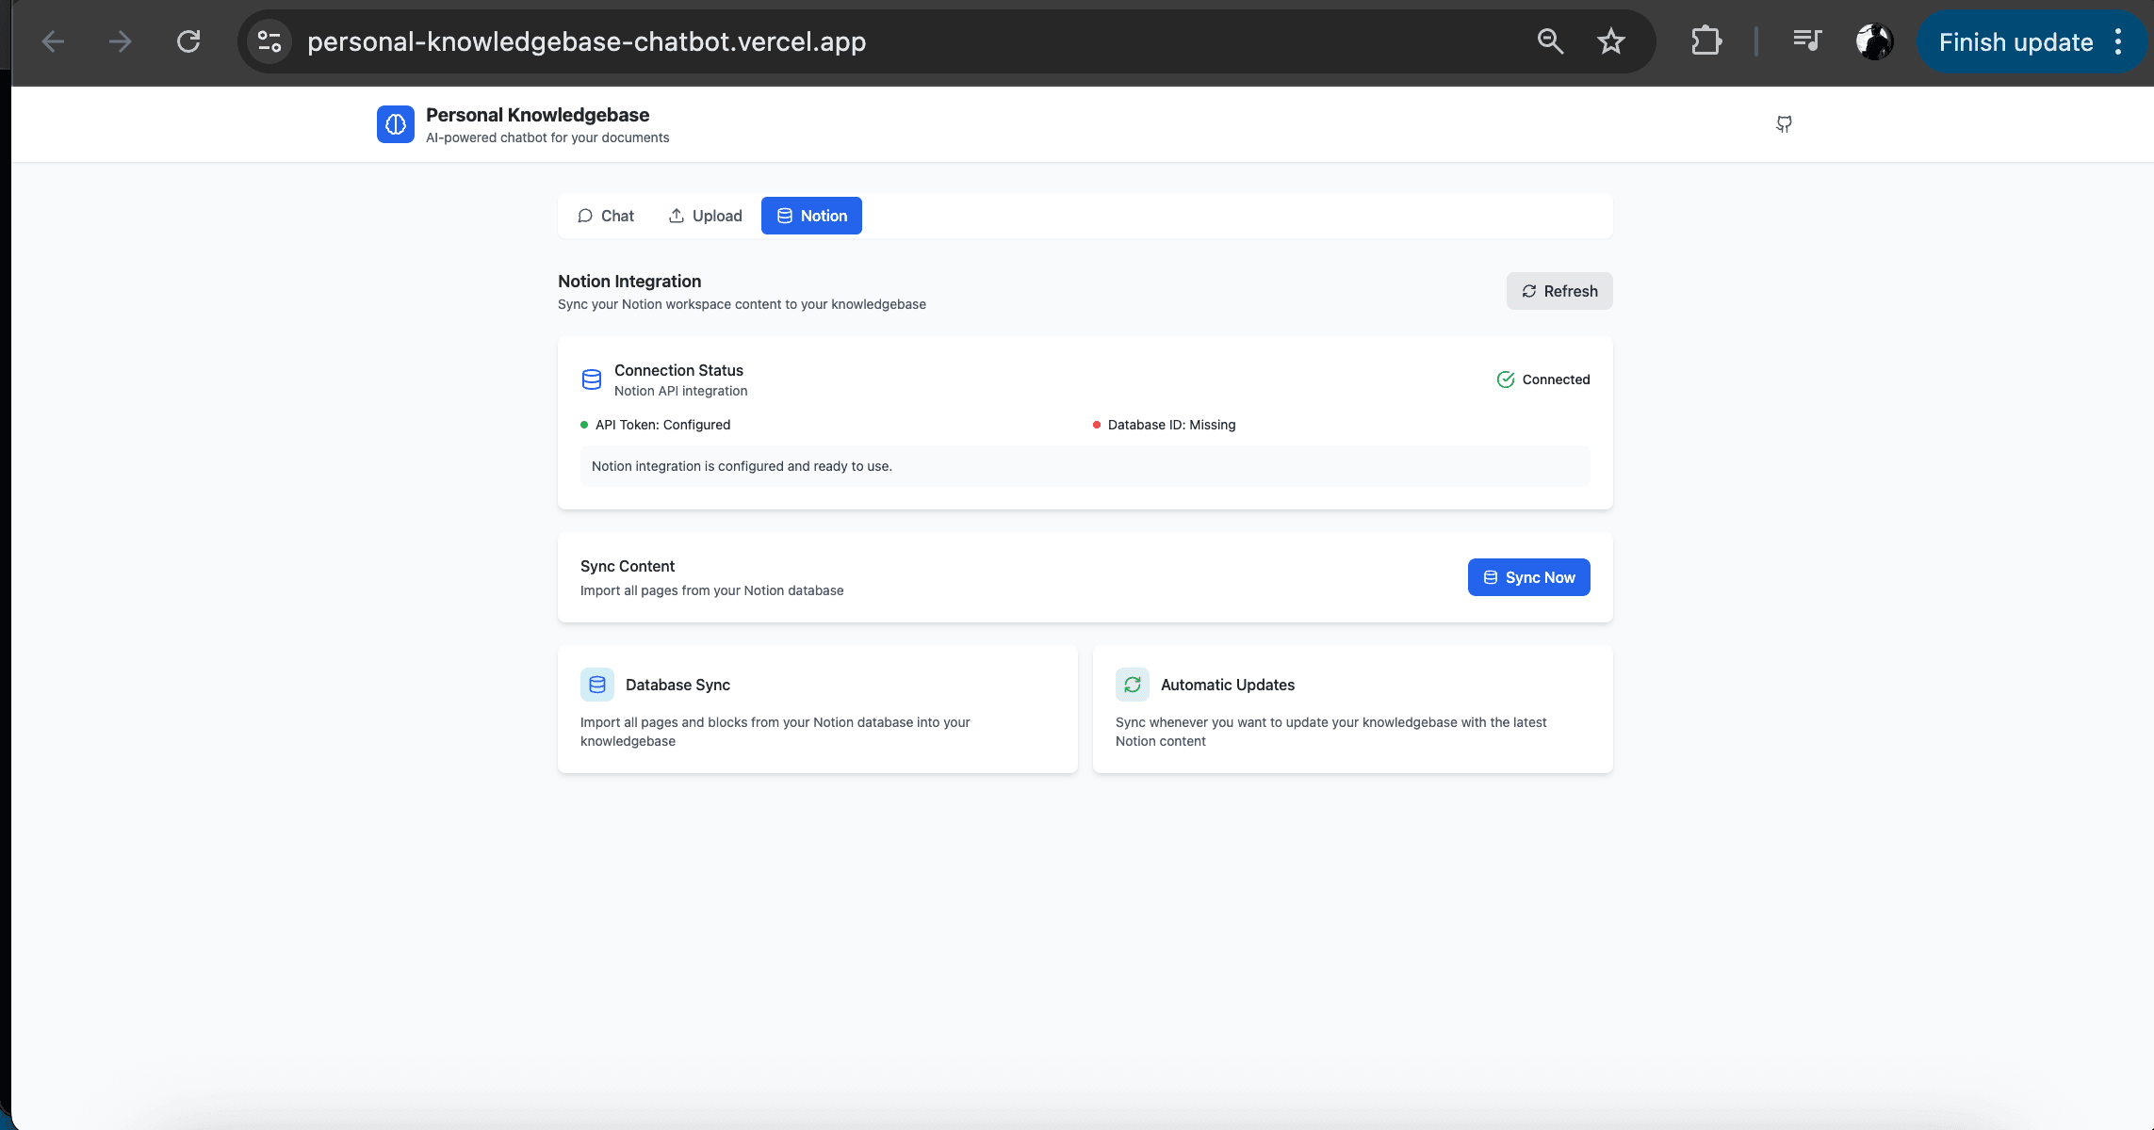The width and height of the screenshot is (2154, 1130).
Task: Click the URL address bar text
Action: [586, 41]
